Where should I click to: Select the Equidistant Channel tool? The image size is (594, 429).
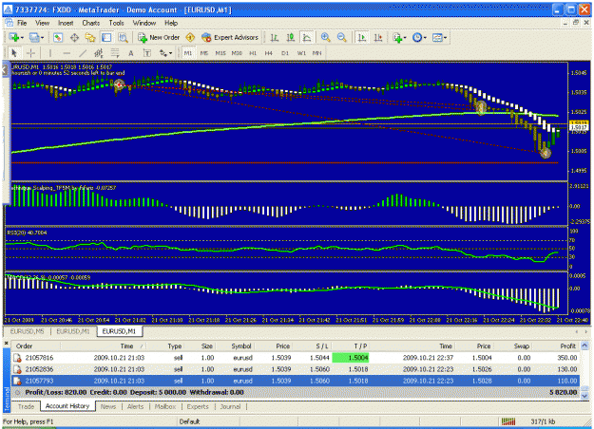(x=99, y=53)
